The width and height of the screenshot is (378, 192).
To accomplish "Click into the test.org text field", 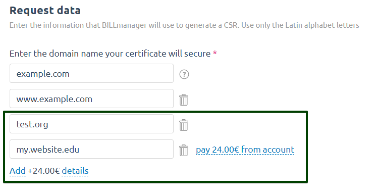I will point(92,124).
